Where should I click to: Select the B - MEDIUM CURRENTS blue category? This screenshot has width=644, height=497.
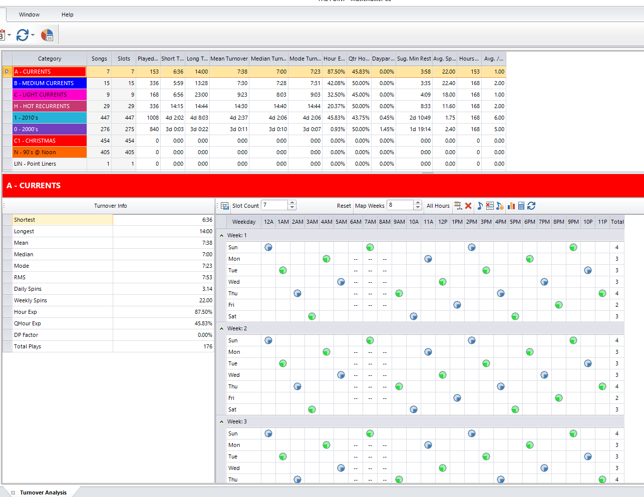pyautogui.click(x=50, y=83)
